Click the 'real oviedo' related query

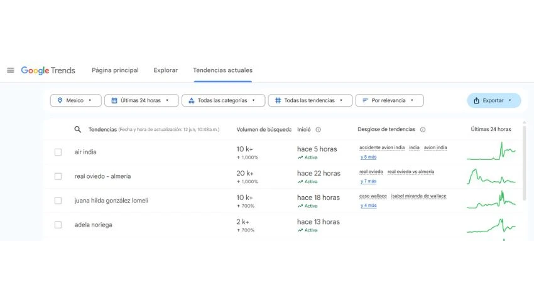[x=371, y=172]
